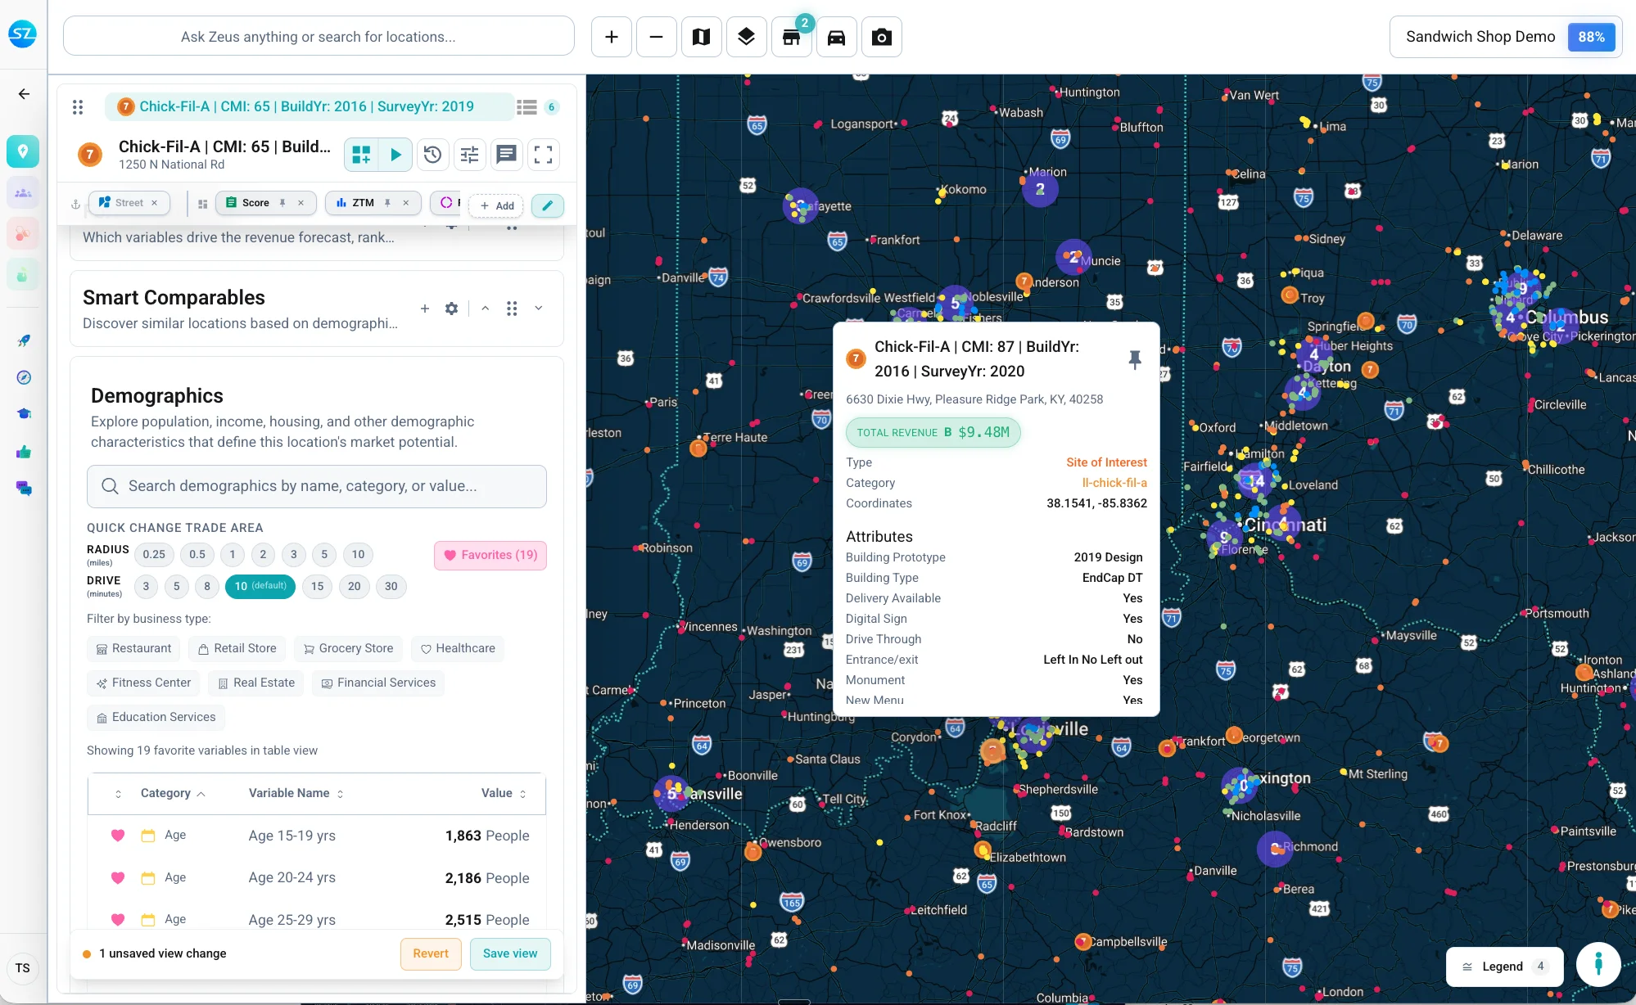The width and height of the screenshot is (1636, 1005).
Task: Filter by Grocery Store business type
Action: [348, 649]
